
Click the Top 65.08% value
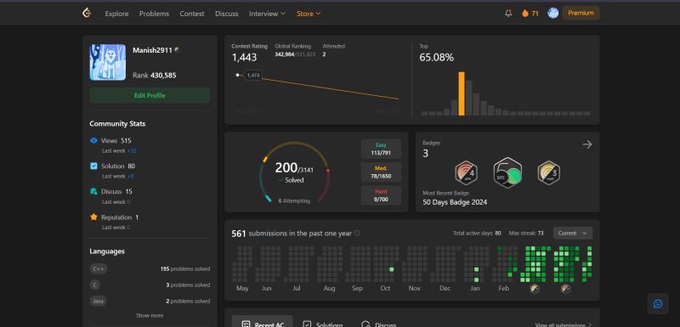(436, 57)
